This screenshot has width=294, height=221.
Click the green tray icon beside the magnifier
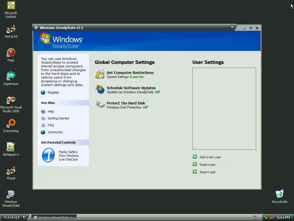(x=266, y=218)
